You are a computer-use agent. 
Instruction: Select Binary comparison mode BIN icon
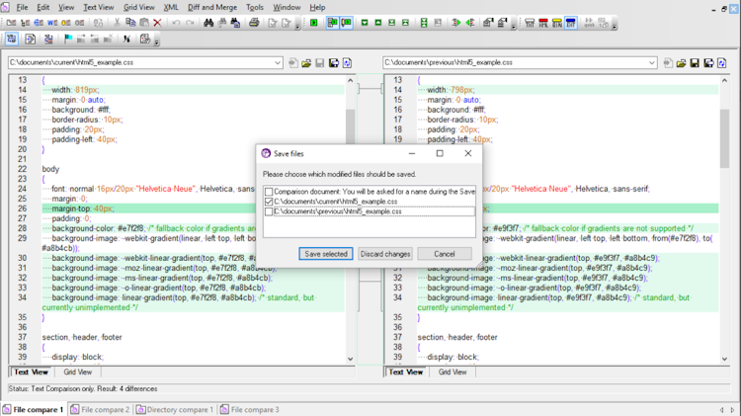[557, 23]
